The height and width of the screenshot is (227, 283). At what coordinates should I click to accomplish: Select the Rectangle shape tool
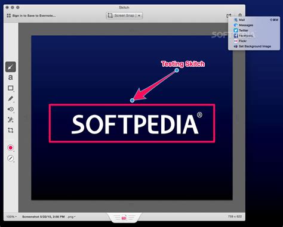coord(11,88)
